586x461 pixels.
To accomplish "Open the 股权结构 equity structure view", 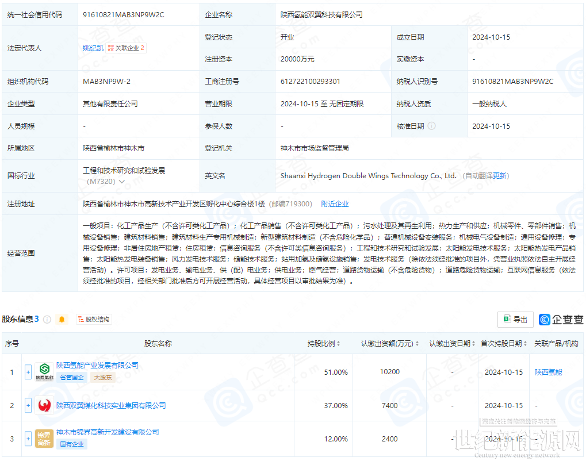I will pos(94,320).
